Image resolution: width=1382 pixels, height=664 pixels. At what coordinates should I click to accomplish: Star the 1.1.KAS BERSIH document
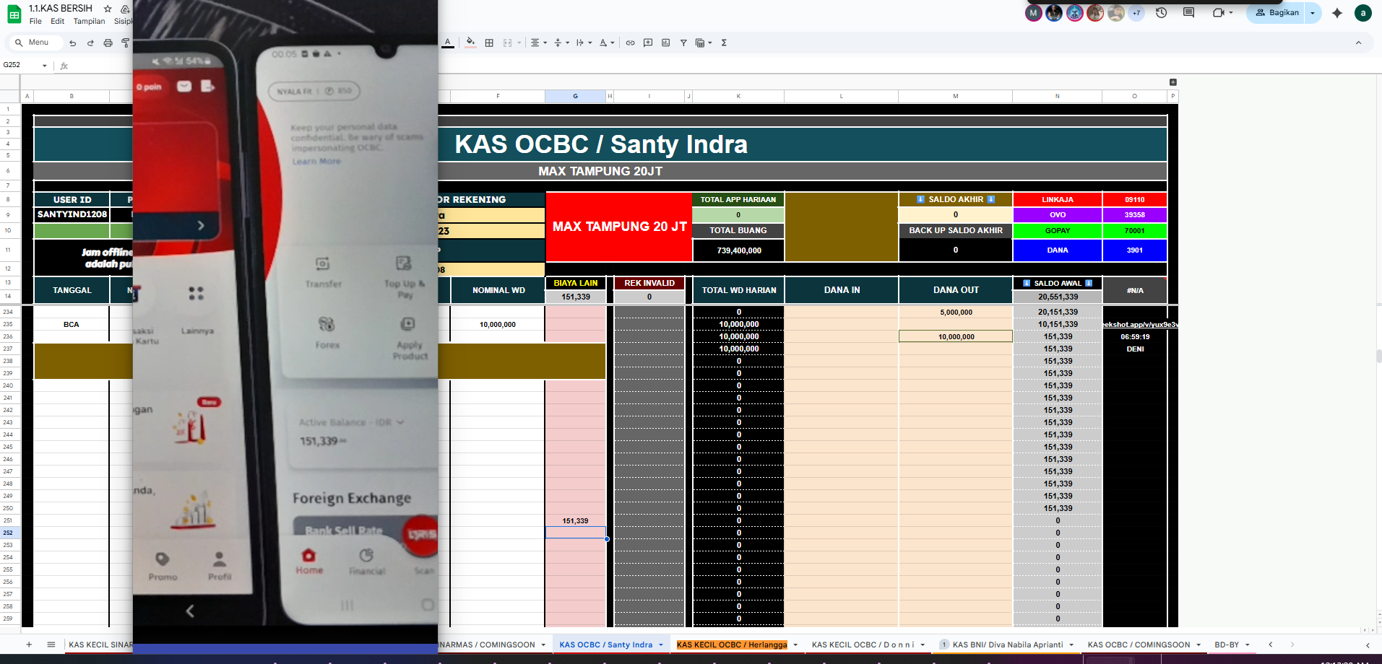point(108,9)
